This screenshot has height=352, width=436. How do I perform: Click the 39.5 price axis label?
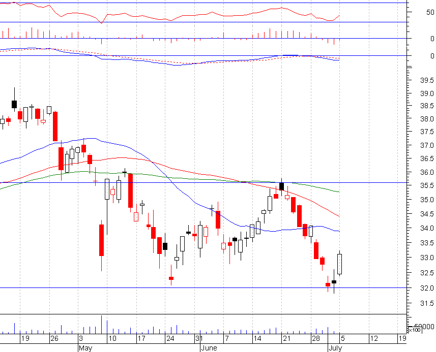(x=427, y=80)
